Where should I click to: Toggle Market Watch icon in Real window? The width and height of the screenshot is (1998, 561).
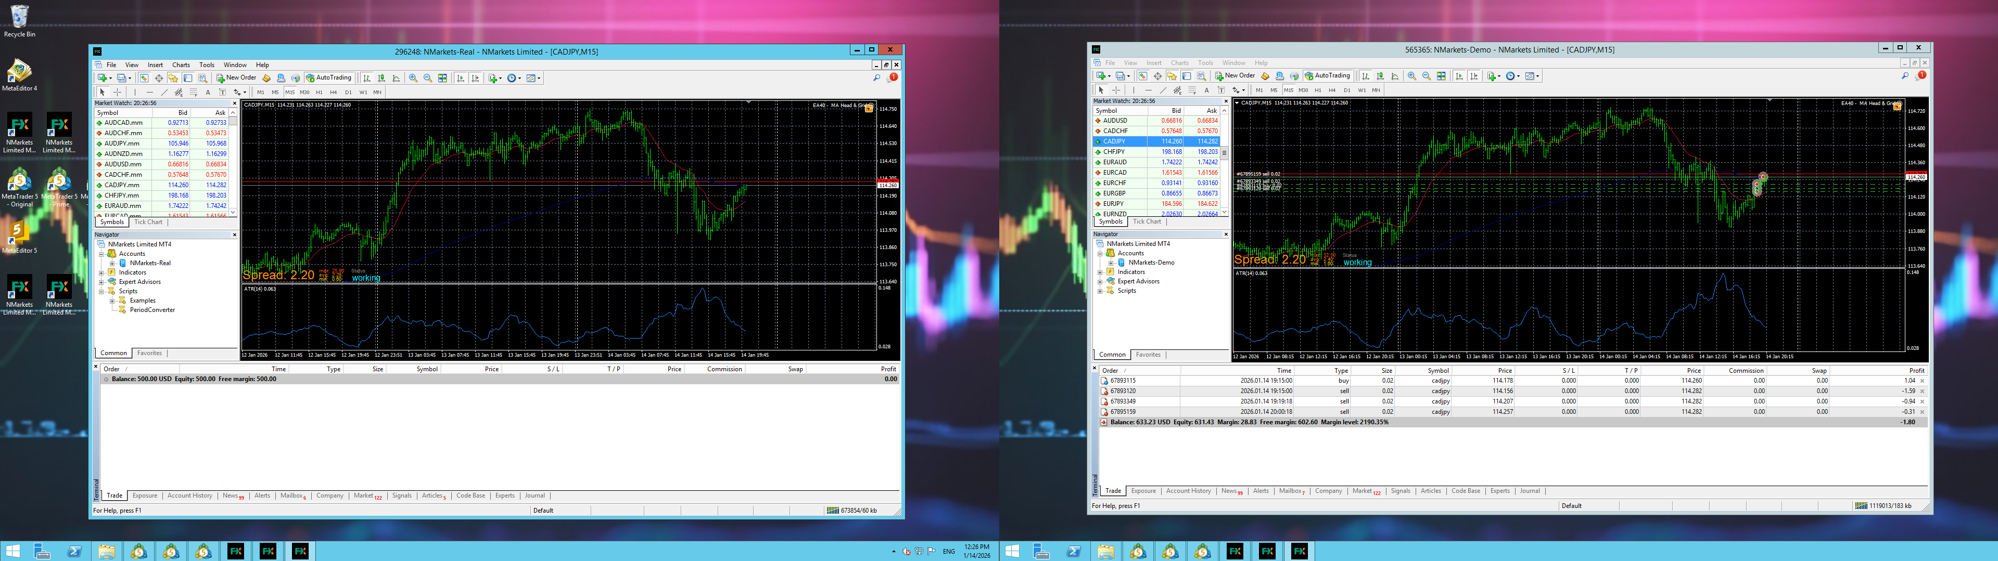click(x=144, y=79)
